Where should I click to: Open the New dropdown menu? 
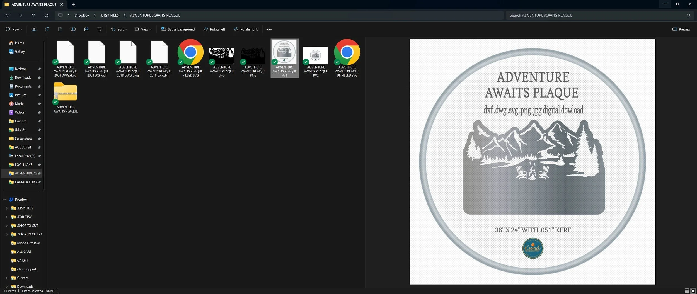click(14, 29)
